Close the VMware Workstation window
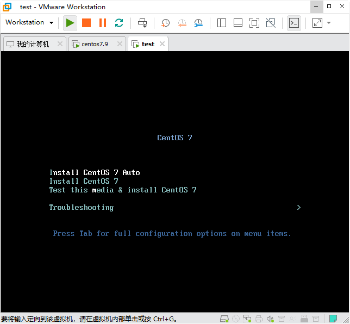 342,7
